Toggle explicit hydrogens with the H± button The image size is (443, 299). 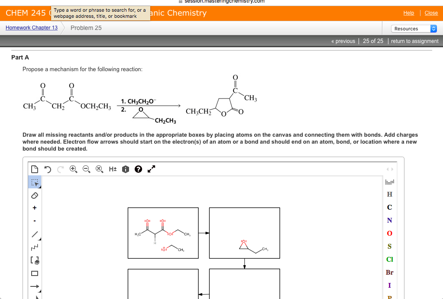point(112,169)
